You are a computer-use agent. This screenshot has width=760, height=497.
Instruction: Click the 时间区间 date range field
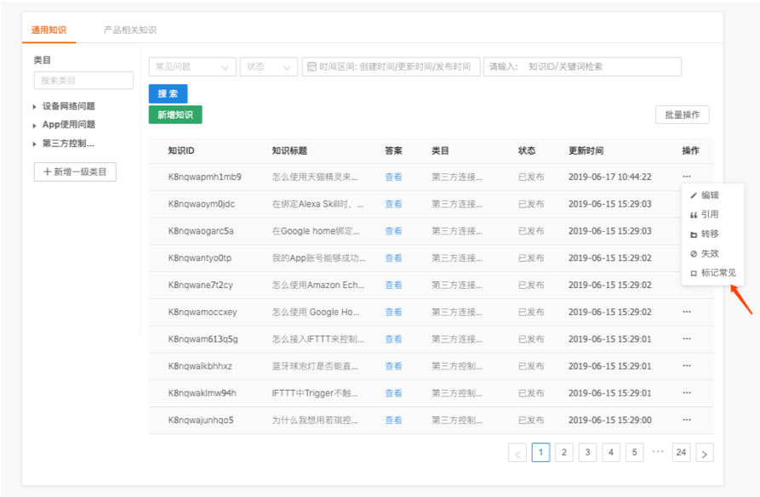click(x=391, y=67)
